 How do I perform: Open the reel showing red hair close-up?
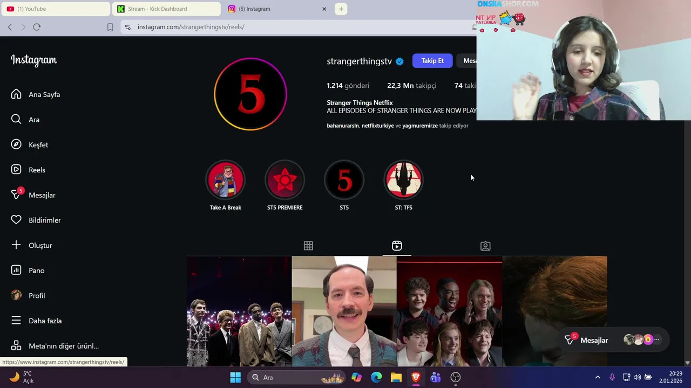(554, 311)
